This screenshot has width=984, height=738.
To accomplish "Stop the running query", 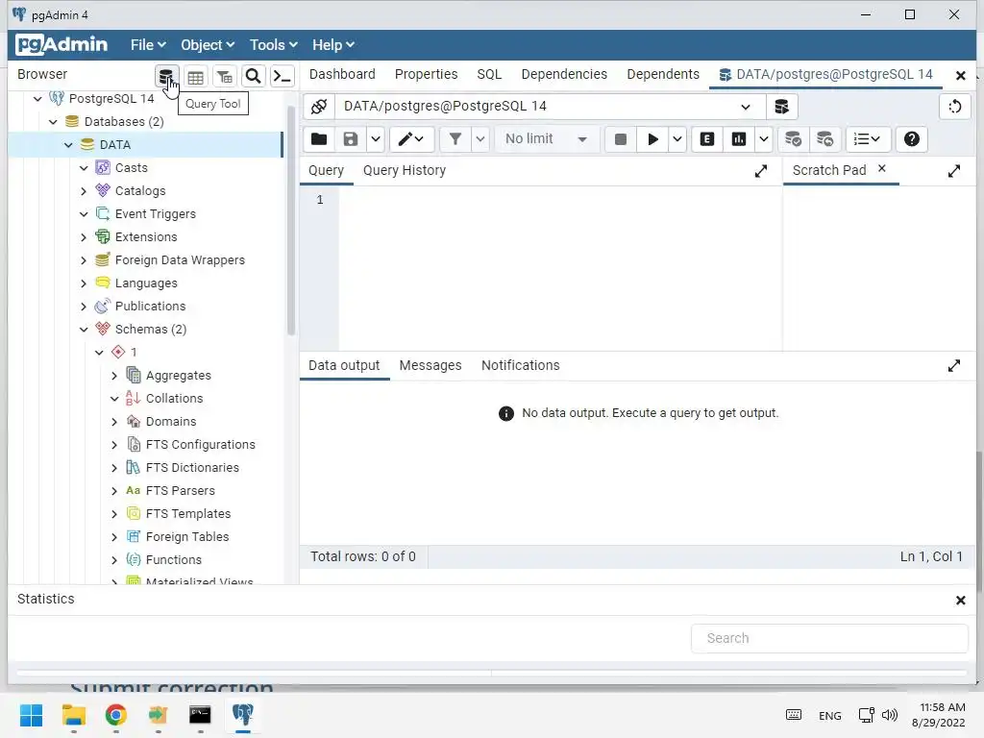I will tap(620, 139).
